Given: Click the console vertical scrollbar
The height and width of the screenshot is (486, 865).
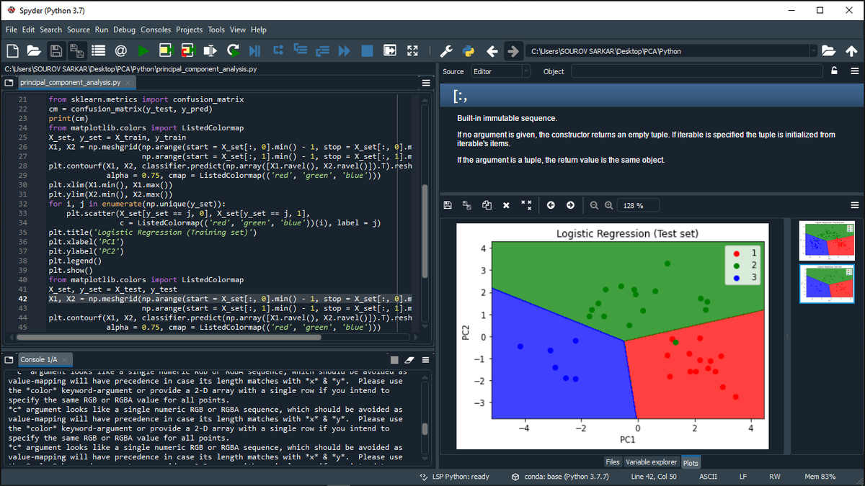Looking at the screenshot, I should (x=425, y=428).
